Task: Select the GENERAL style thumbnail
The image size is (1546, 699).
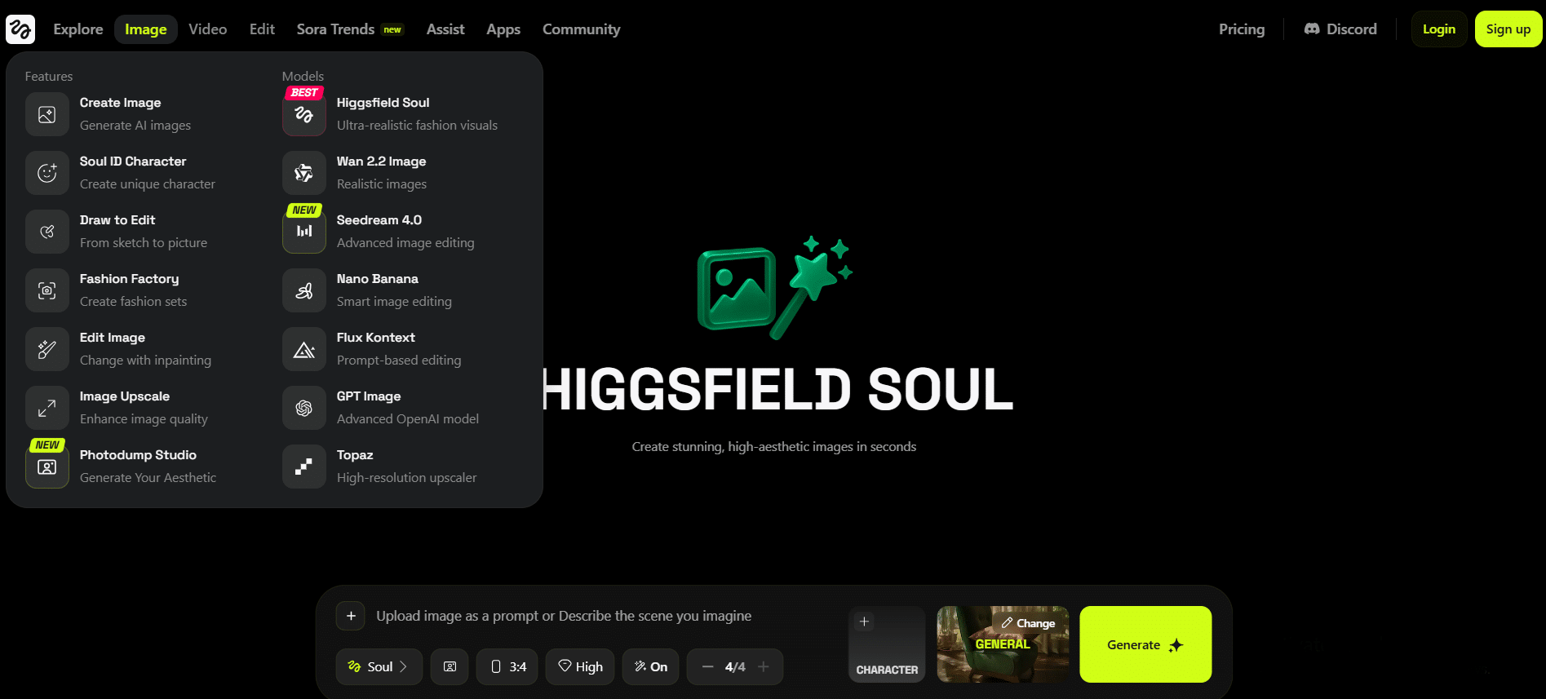Action: coord(1003,644)
